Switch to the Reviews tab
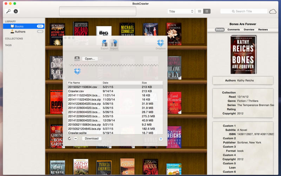This screenshot has height=176, width=281. (263, 30)
